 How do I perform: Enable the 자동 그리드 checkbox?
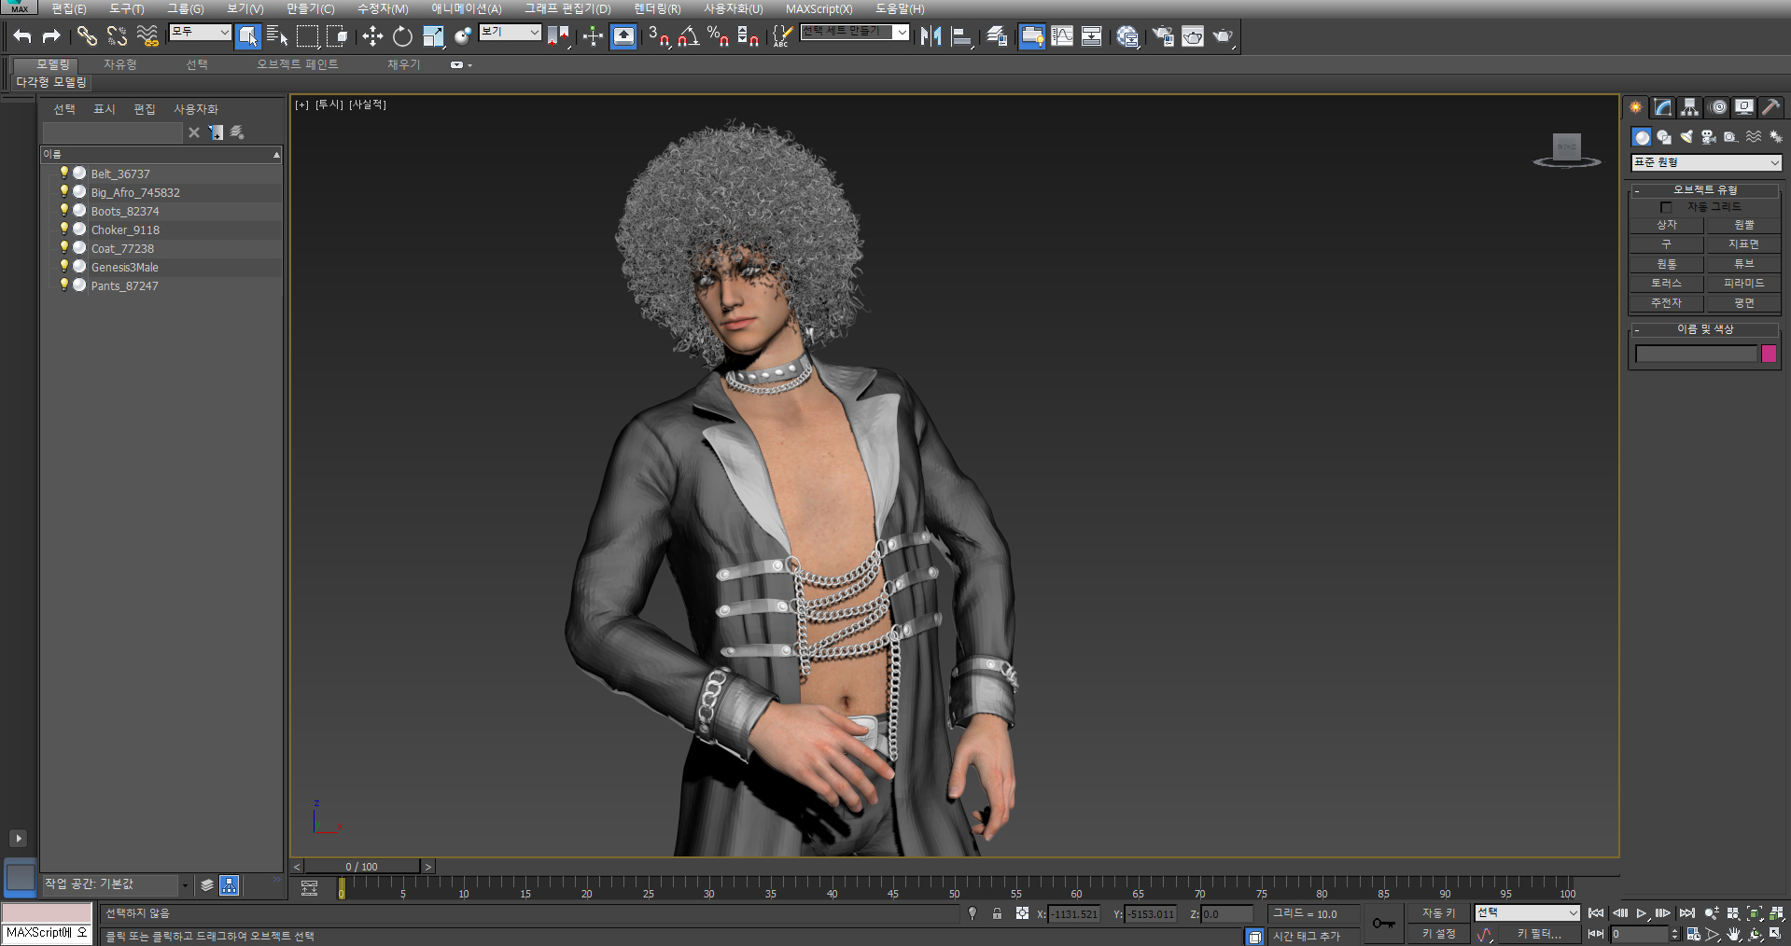(x=1666, y=207)
